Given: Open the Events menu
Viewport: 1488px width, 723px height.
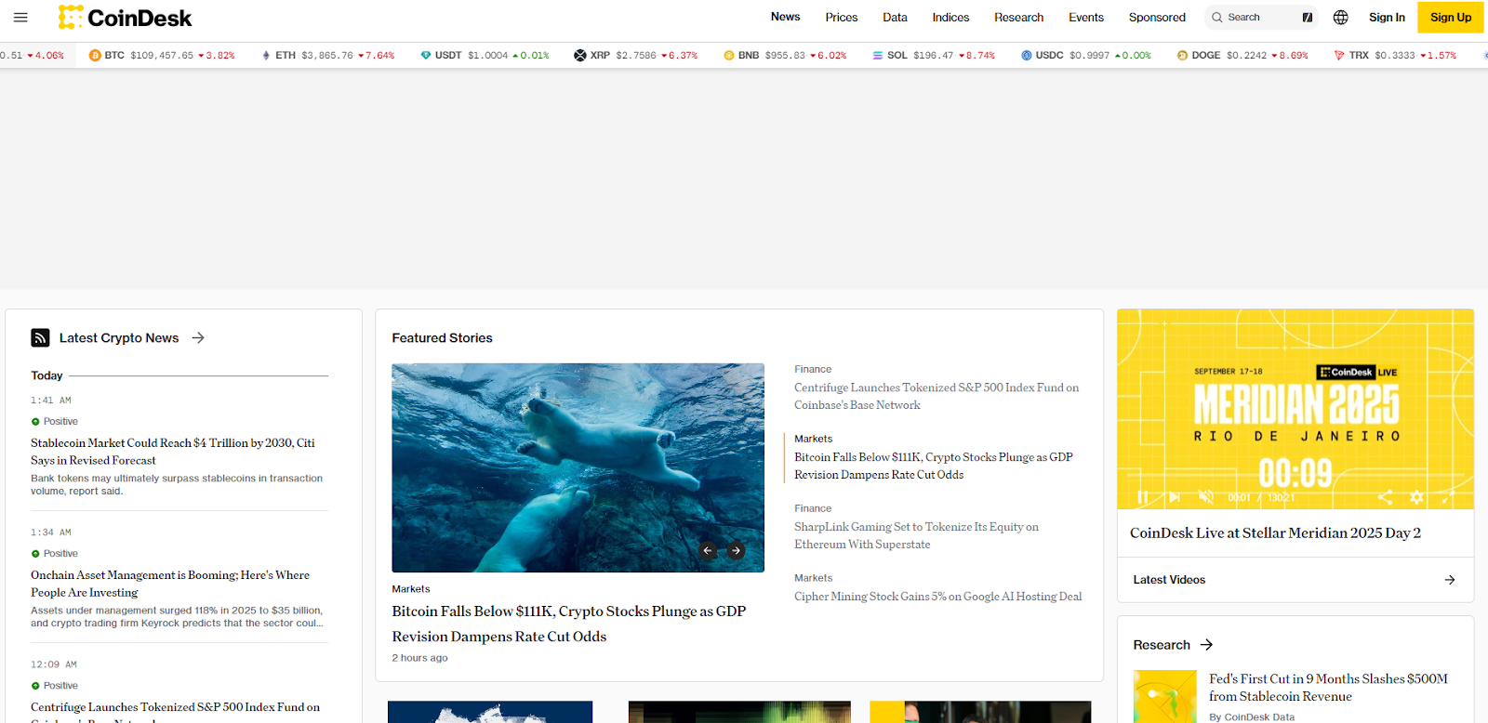Looking at the screenshot, I should pos(1086,17).
